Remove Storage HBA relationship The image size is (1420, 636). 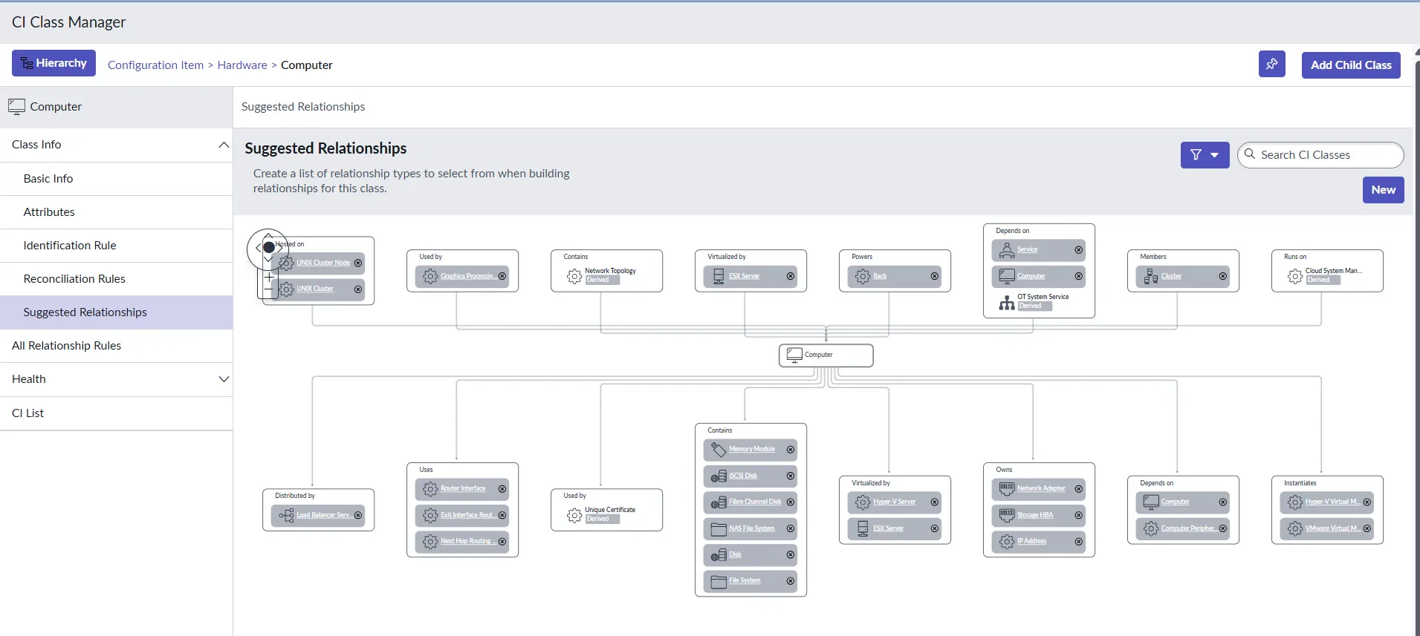pos(1079,515)
